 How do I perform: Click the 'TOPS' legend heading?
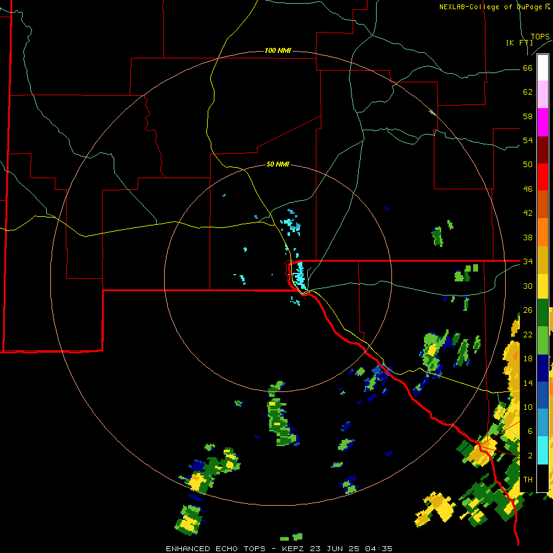540,37
